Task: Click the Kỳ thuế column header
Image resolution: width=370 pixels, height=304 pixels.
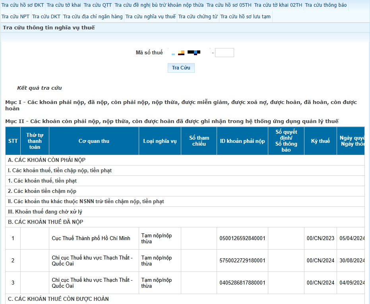Action: point(320,141)
